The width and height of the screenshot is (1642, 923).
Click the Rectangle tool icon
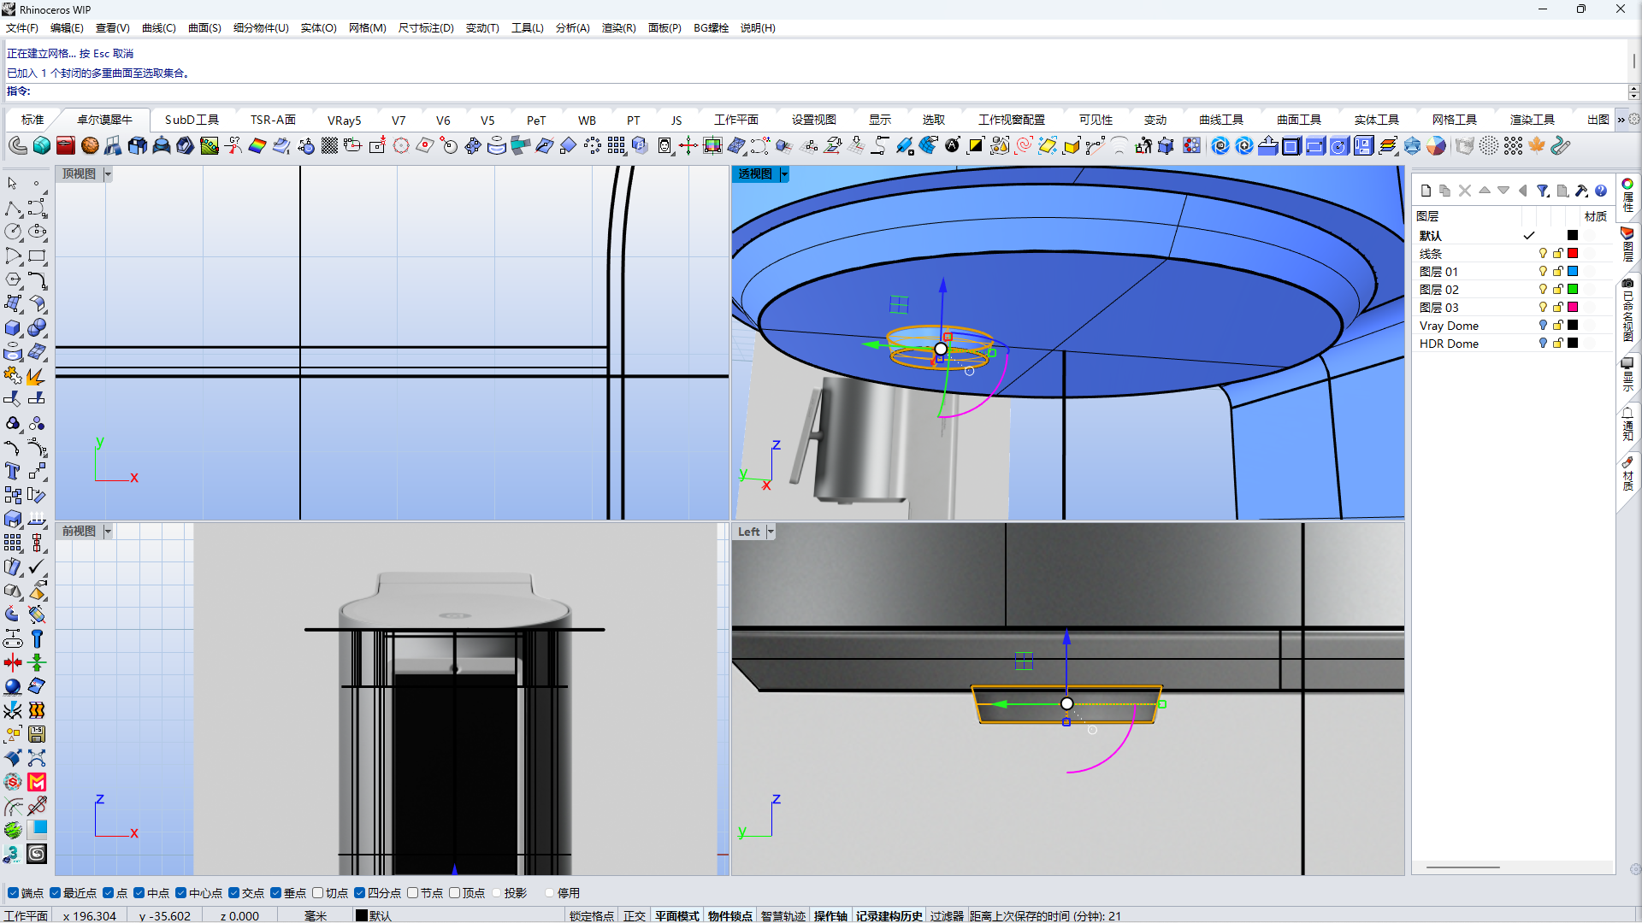[x=37, y=256]
